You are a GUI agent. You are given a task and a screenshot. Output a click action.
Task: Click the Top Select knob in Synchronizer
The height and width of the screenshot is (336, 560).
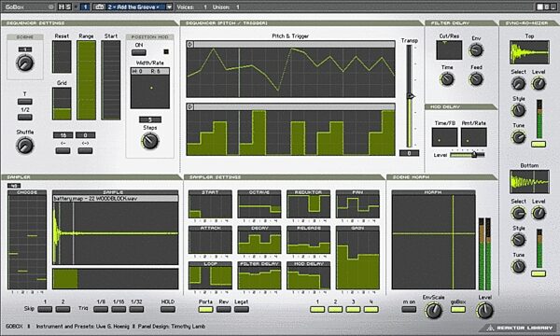click(518, 84)
